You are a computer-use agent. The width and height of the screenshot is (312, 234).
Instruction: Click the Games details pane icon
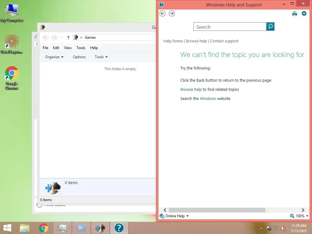(53, 188)
